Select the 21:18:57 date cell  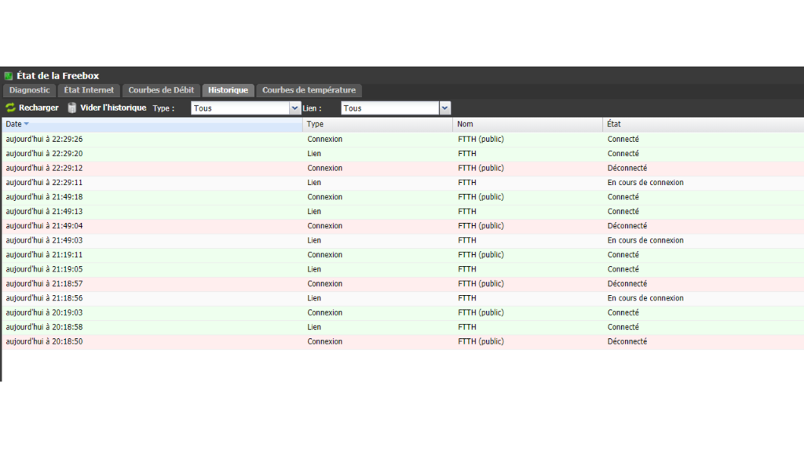tap(44, 284)
